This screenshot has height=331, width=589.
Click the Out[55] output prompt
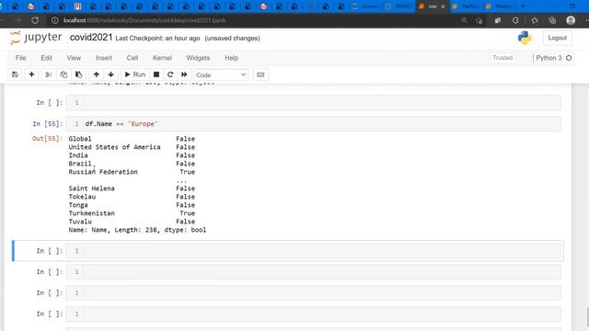[x=47, y=139]
